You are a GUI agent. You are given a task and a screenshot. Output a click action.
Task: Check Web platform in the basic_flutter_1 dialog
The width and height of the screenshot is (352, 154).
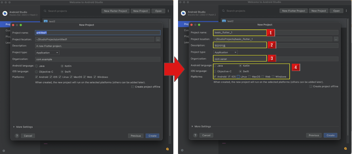click(263, 77)
